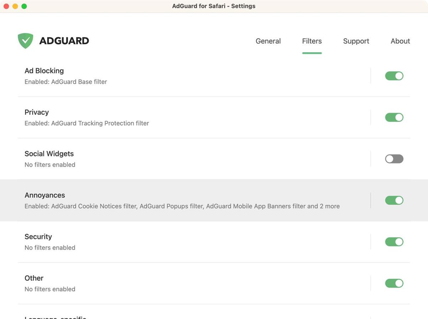View the About tab

click(400, 41)
